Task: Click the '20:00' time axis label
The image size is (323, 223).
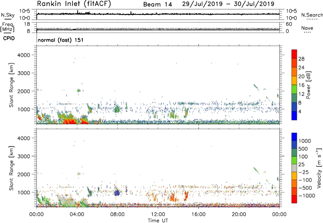Action: [x=239, y=215]
